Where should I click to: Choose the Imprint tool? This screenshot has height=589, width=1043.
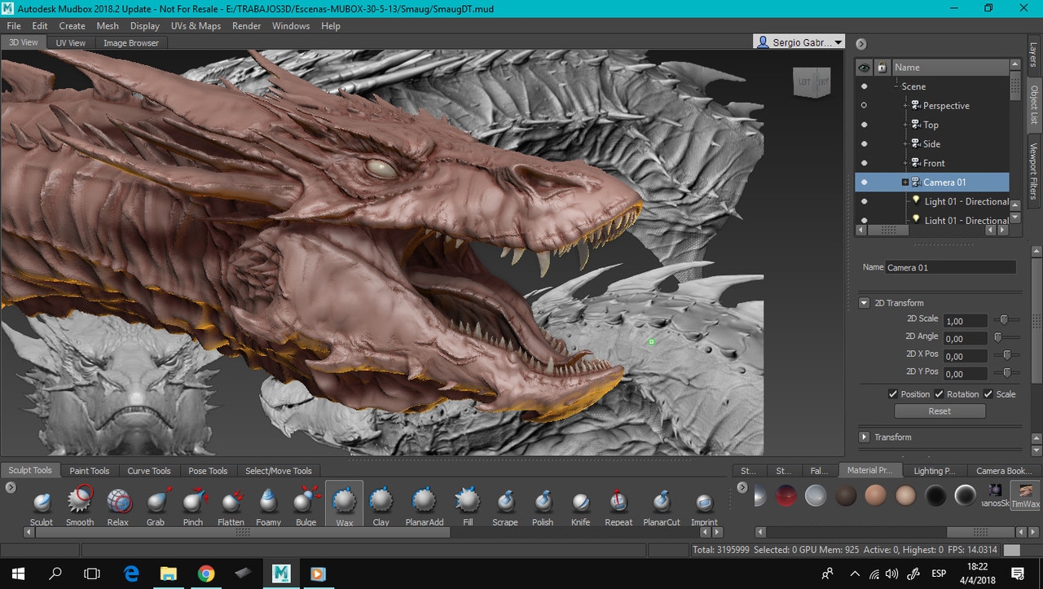click(x=704, y=505)
